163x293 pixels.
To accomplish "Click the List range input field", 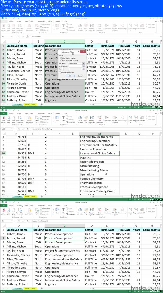I will click(x=76, y=64).
